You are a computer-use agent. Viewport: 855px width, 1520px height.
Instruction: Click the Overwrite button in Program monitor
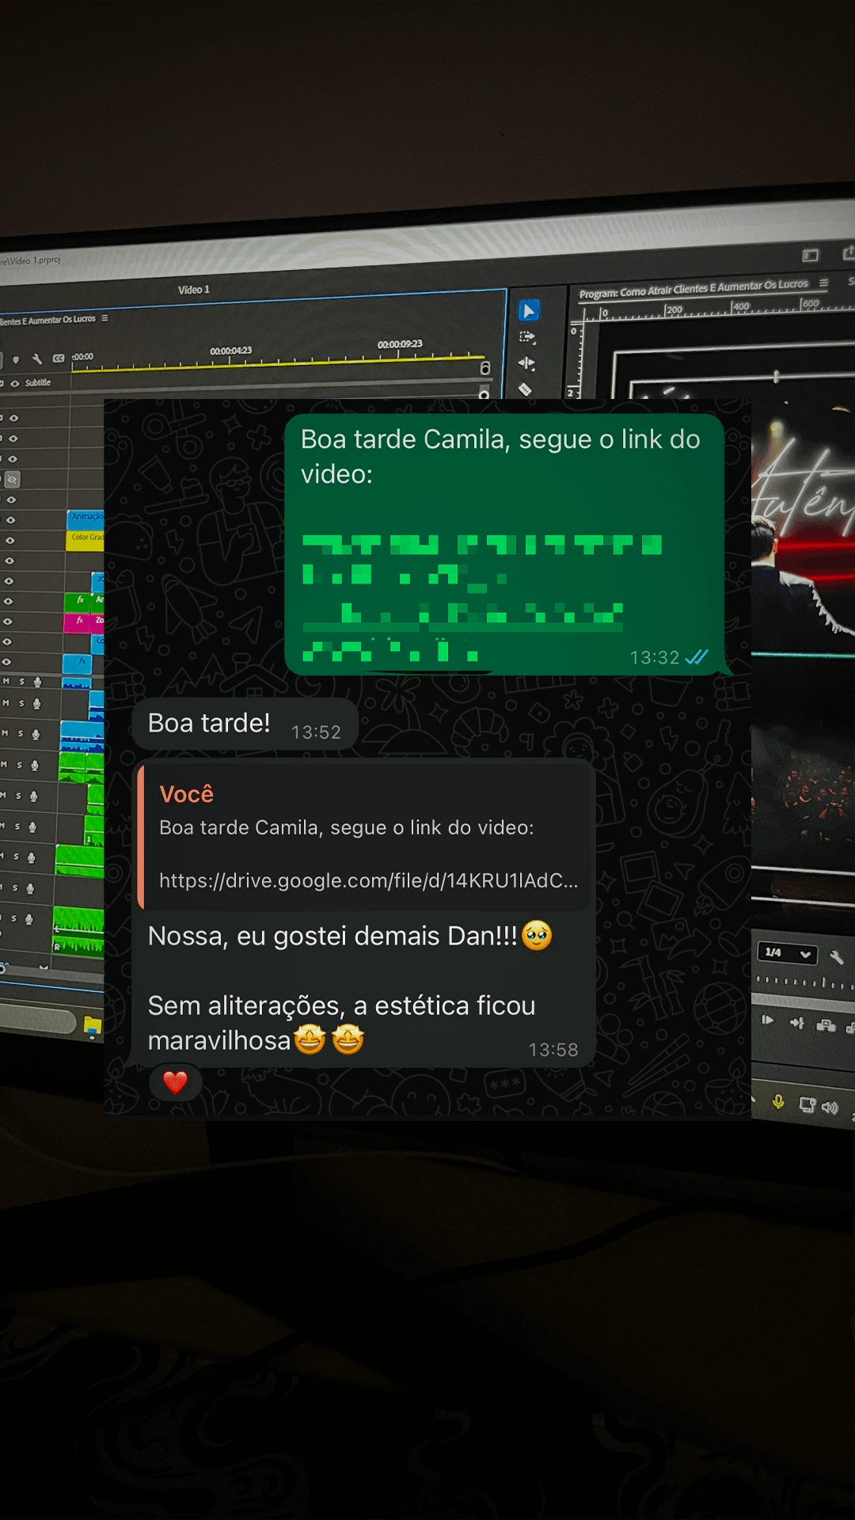(x=826, y=1026)
